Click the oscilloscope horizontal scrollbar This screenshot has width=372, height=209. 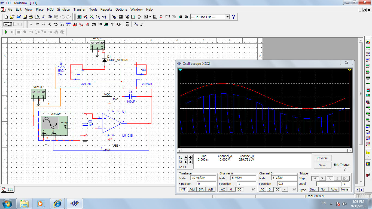click(265, 150)
